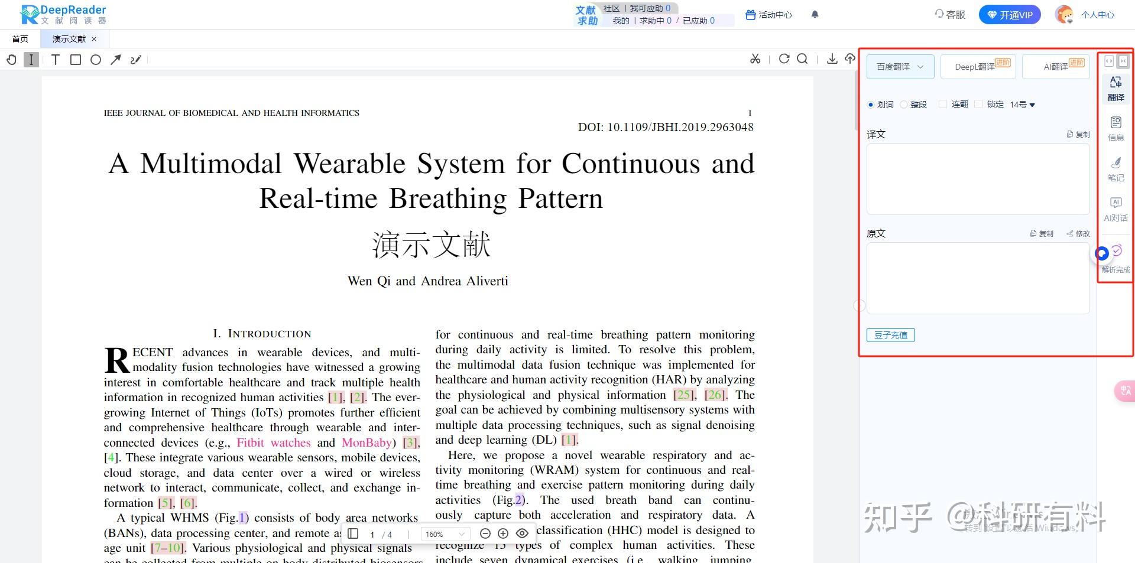This screenshot has width=1135, height=563.
Task: Click the document vertical scrollbar
Action: [x=857, y=100]
